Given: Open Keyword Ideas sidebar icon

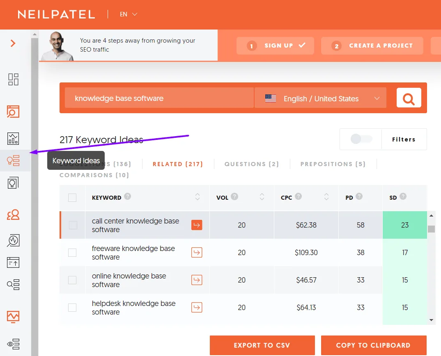Looking at the screenshot, I should [13, 161].
